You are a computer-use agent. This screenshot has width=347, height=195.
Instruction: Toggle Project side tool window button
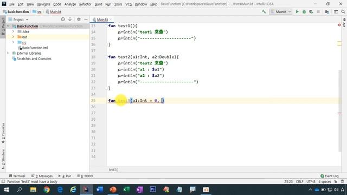(3, 27)
